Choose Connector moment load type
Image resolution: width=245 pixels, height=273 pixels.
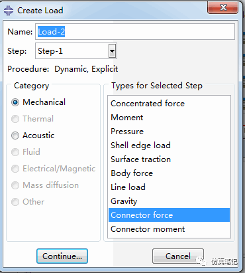(x=169, y=229)
